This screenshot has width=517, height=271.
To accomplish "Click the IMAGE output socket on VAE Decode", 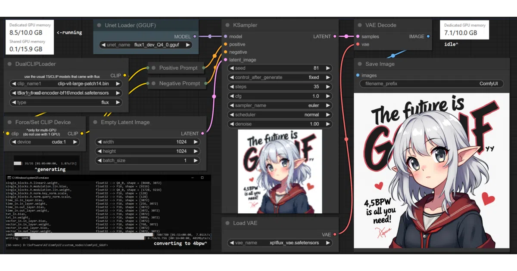I will point(428,37).
